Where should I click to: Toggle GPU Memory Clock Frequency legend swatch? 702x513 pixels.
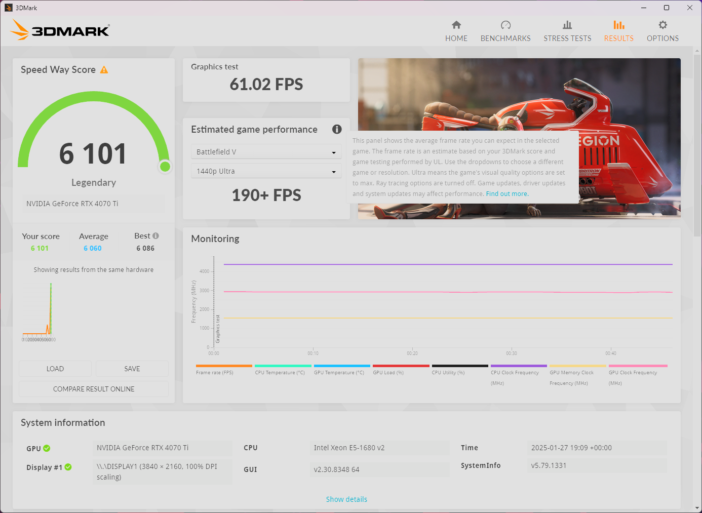tap(578, 366)
